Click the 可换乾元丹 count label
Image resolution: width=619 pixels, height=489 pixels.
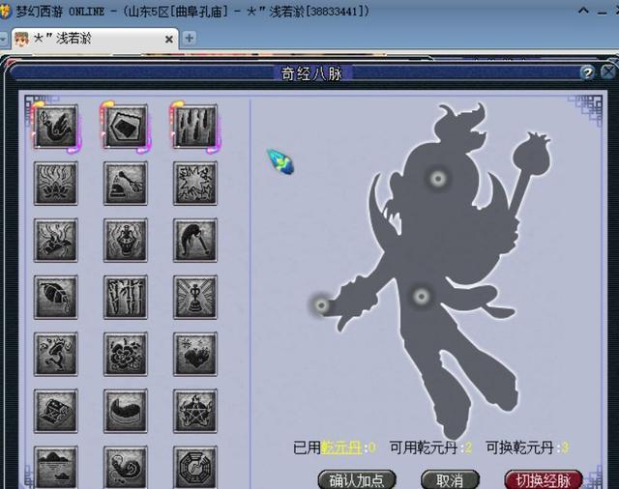(x=527, y=447)
